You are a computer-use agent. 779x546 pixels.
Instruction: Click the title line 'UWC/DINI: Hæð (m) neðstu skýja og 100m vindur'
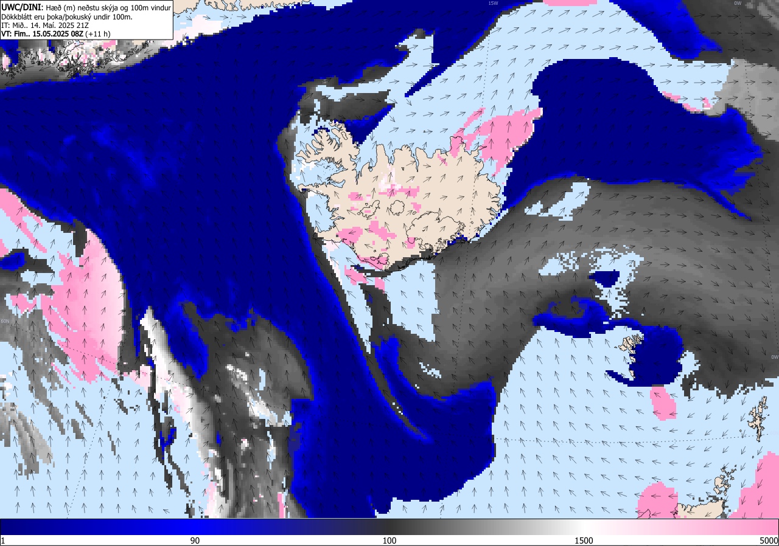[x=86, y=7]
